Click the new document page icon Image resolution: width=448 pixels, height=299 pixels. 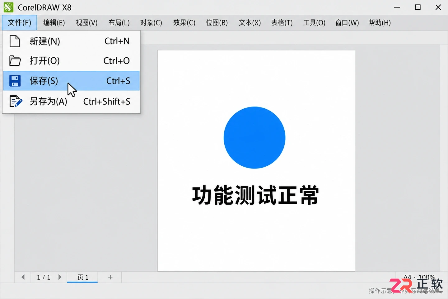point(15,41)
